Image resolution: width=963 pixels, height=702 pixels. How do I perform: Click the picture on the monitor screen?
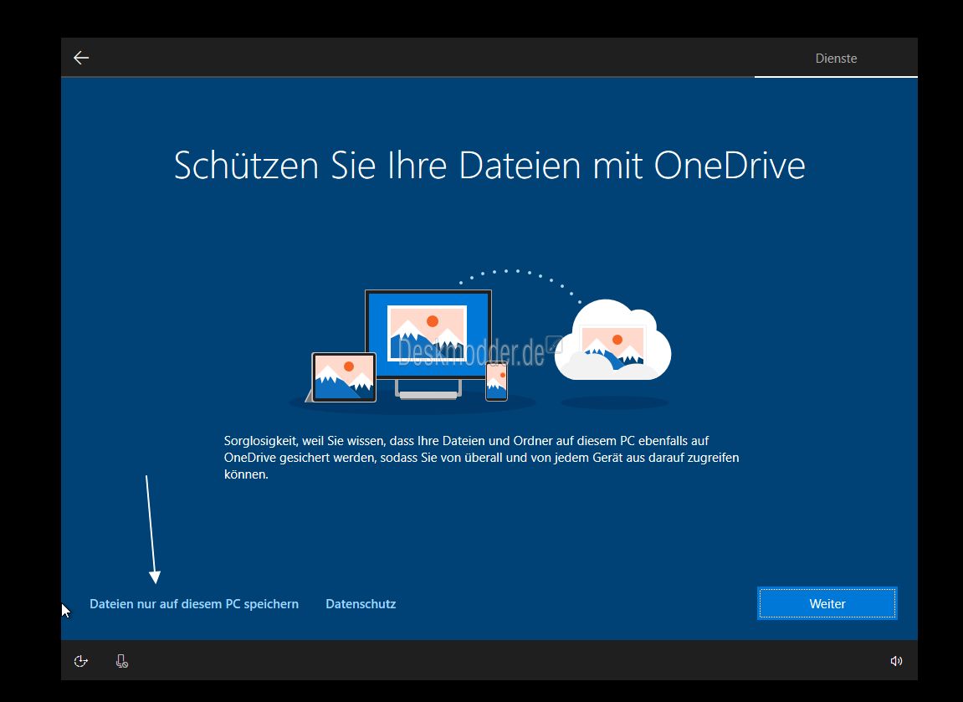coord(428,332)
